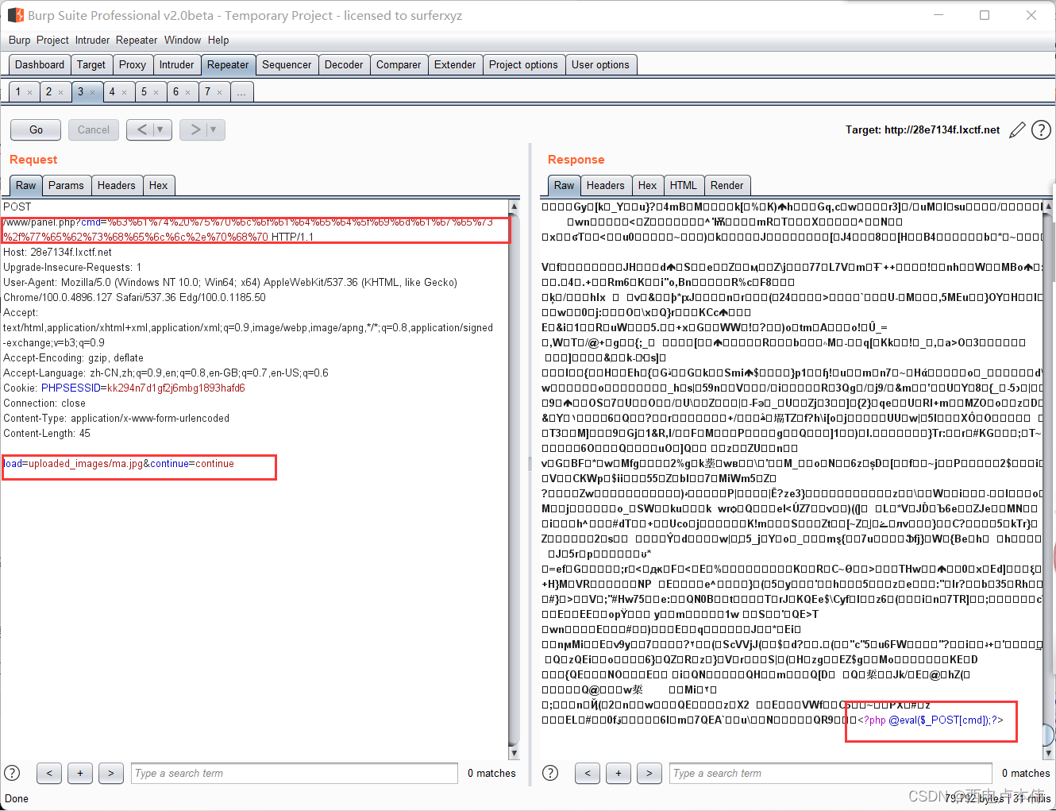Viewport: 1056px width, 811px height.
Task: Close Repeater tab 5
Action: tap(156, 92)
